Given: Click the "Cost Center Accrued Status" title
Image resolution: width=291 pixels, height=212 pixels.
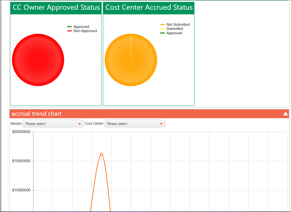Looking at the screenshot, I should click(x=149, y=7).
